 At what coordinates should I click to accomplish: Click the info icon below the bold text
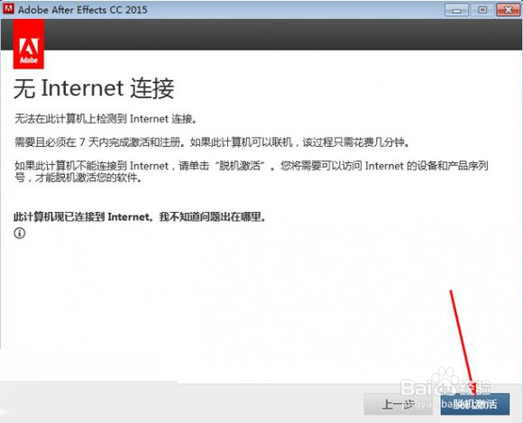(19, 233)
